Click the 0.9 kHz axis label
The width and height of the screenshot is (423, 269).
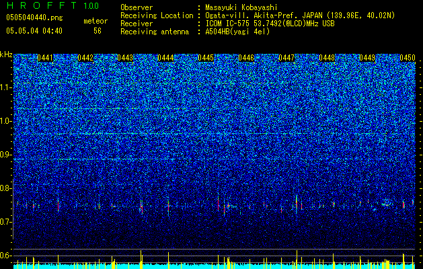tap(5, 155)
